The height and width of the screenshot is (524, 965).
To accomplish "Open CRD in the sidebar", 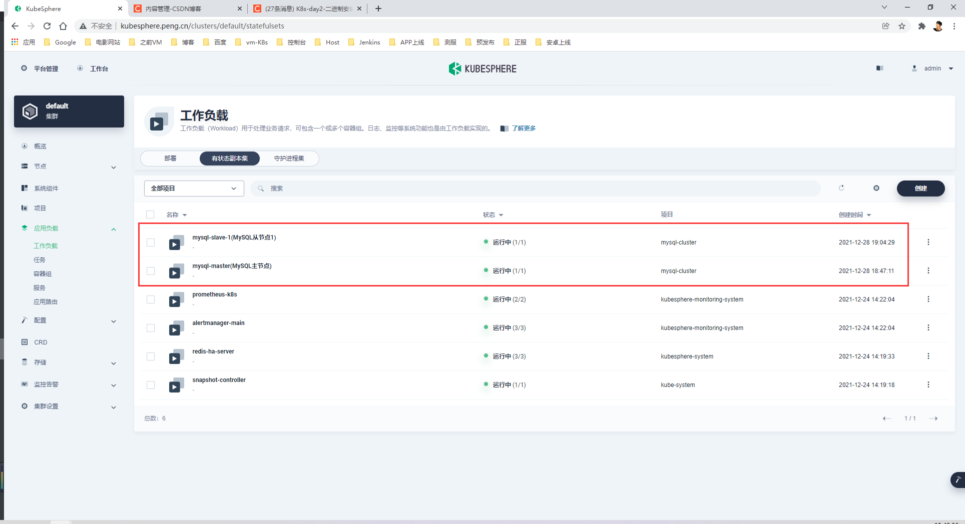I will [x=41, y=342].
